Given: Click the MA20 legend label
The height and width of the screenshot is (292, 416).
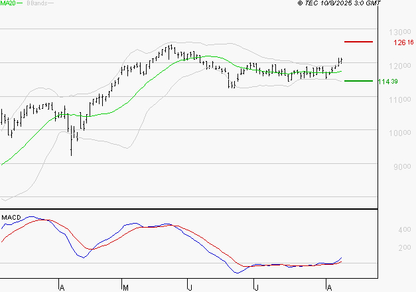Looking at the screenshot, I should coord(8,3).
